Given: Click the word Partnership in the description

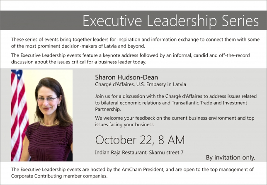Looking at the screenshot, I should [108, 109].
